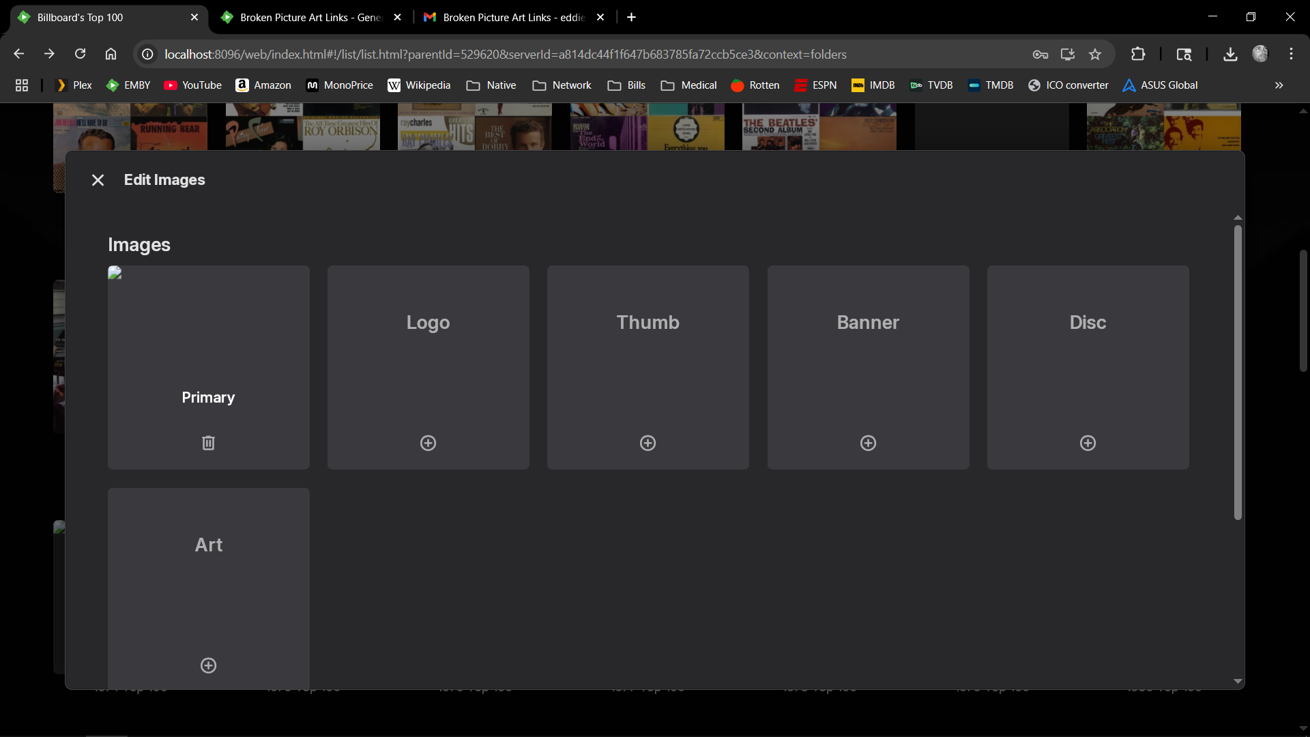Switch to Broken Picture Art Links Gmail tab
1310x737 pixels.
coord(513,17)
